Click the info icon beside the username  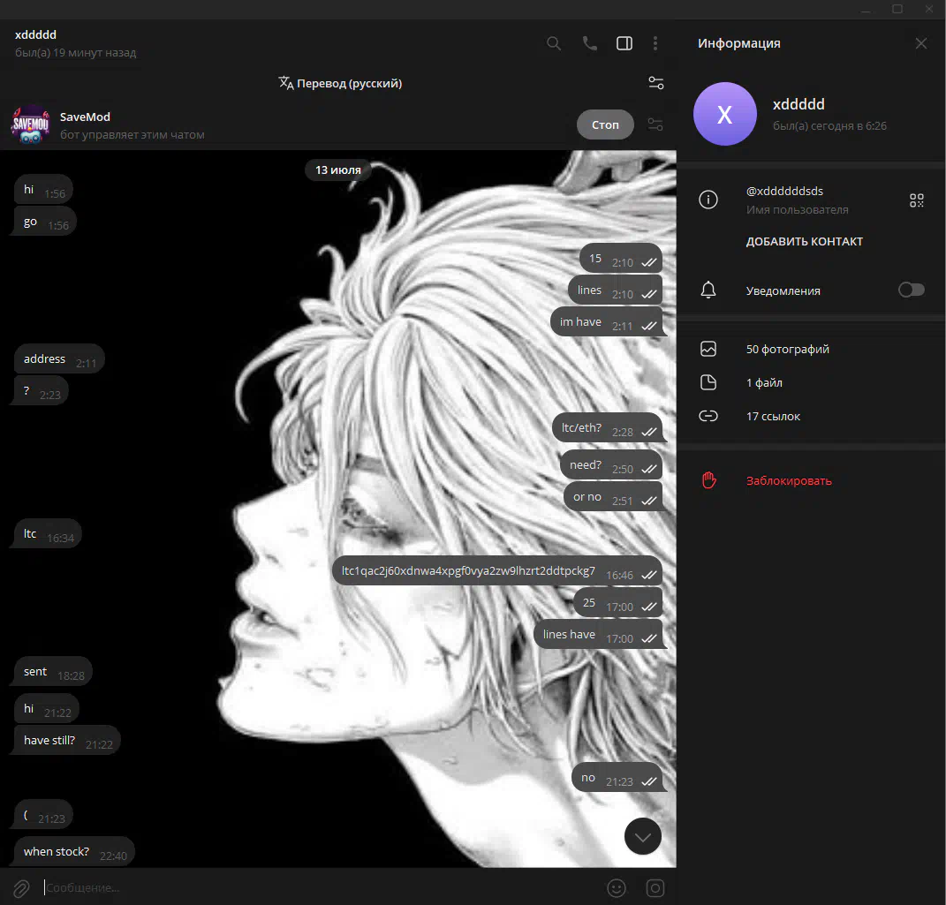click(708, 200)
